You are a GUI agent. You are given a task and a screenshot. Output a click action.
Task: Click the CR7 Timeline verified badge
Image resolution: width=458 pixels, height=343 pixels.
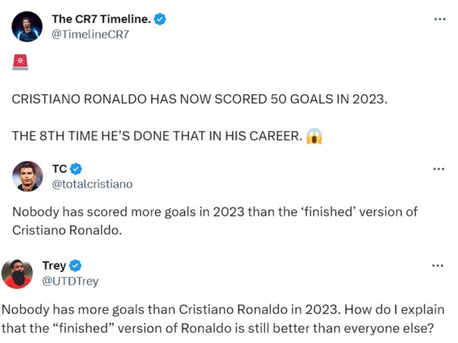pyautogui.click(x=160, y=19)
